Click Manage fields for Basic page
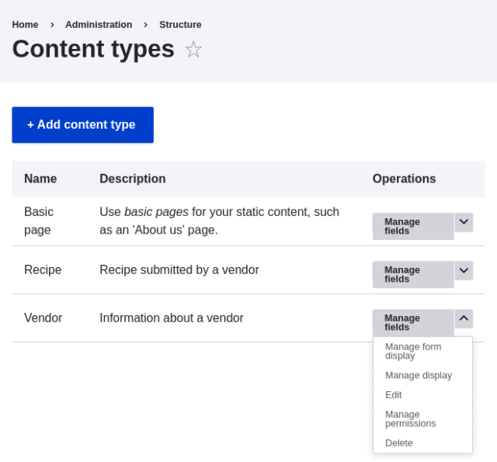This screenshot has height=462, width=497. [x=412, y=226]
